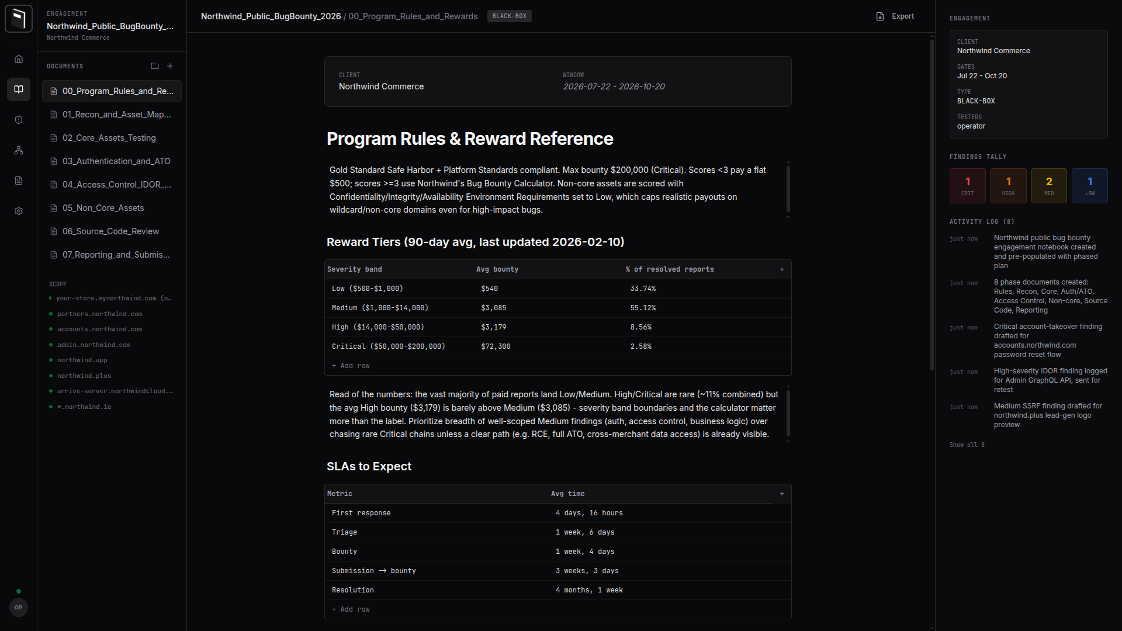
Task: Show all 8 activity log entries
Action: pyautogui.click(x=967, y=445)
